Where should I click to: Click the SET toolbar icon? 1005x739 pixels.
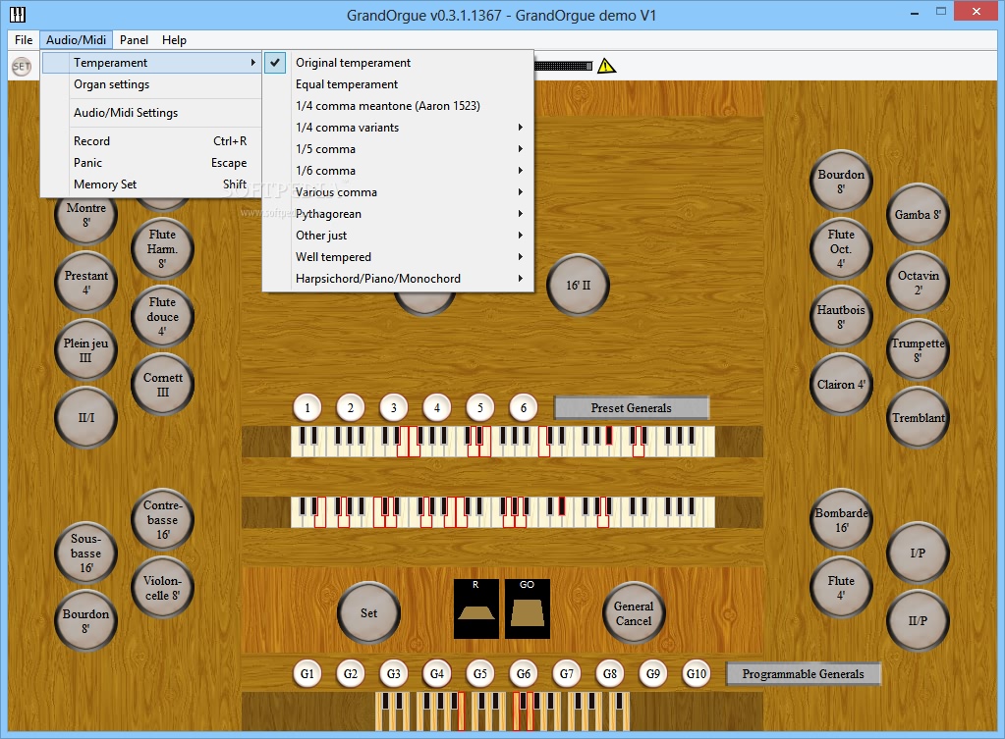click(22, 66)
